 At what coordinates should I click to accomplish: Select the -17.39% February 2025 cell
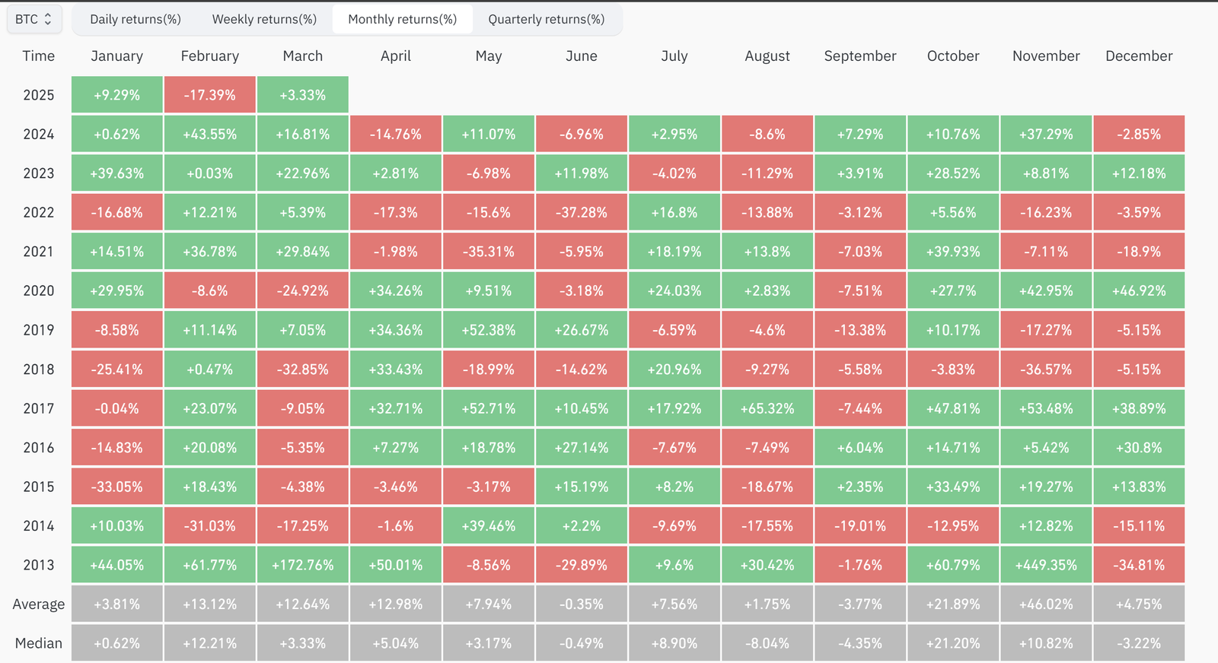point(209,94)
